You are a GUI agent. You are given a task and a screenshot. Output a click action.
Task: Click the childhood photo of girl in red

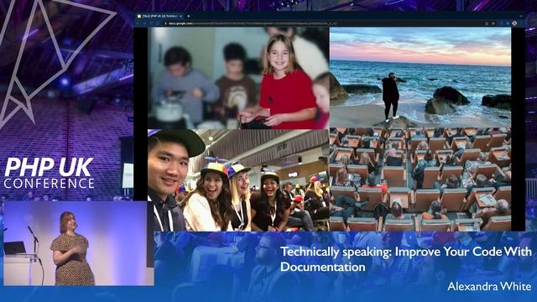(238, 78)
